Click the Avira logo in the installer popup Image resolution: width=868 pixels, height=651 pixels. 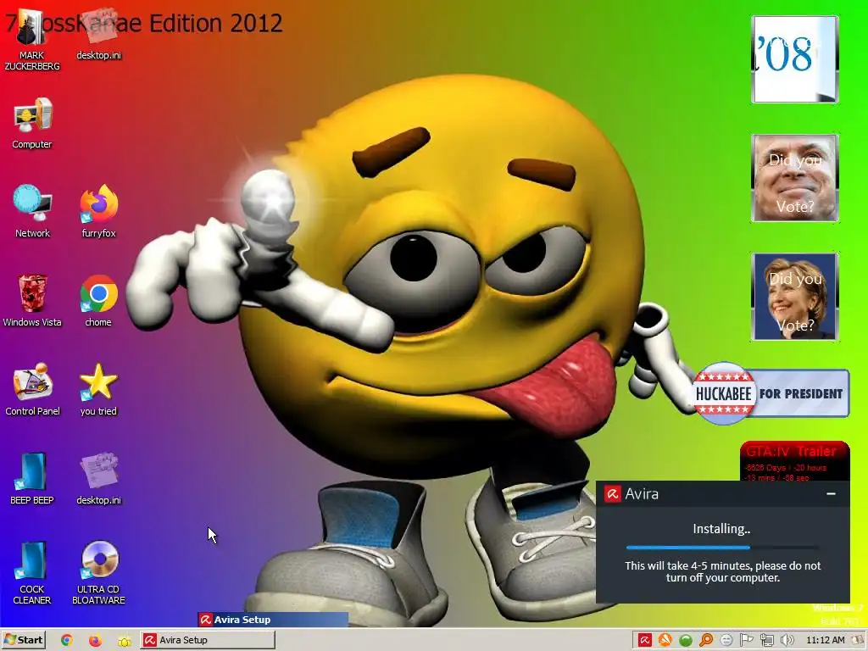(612, 494)
